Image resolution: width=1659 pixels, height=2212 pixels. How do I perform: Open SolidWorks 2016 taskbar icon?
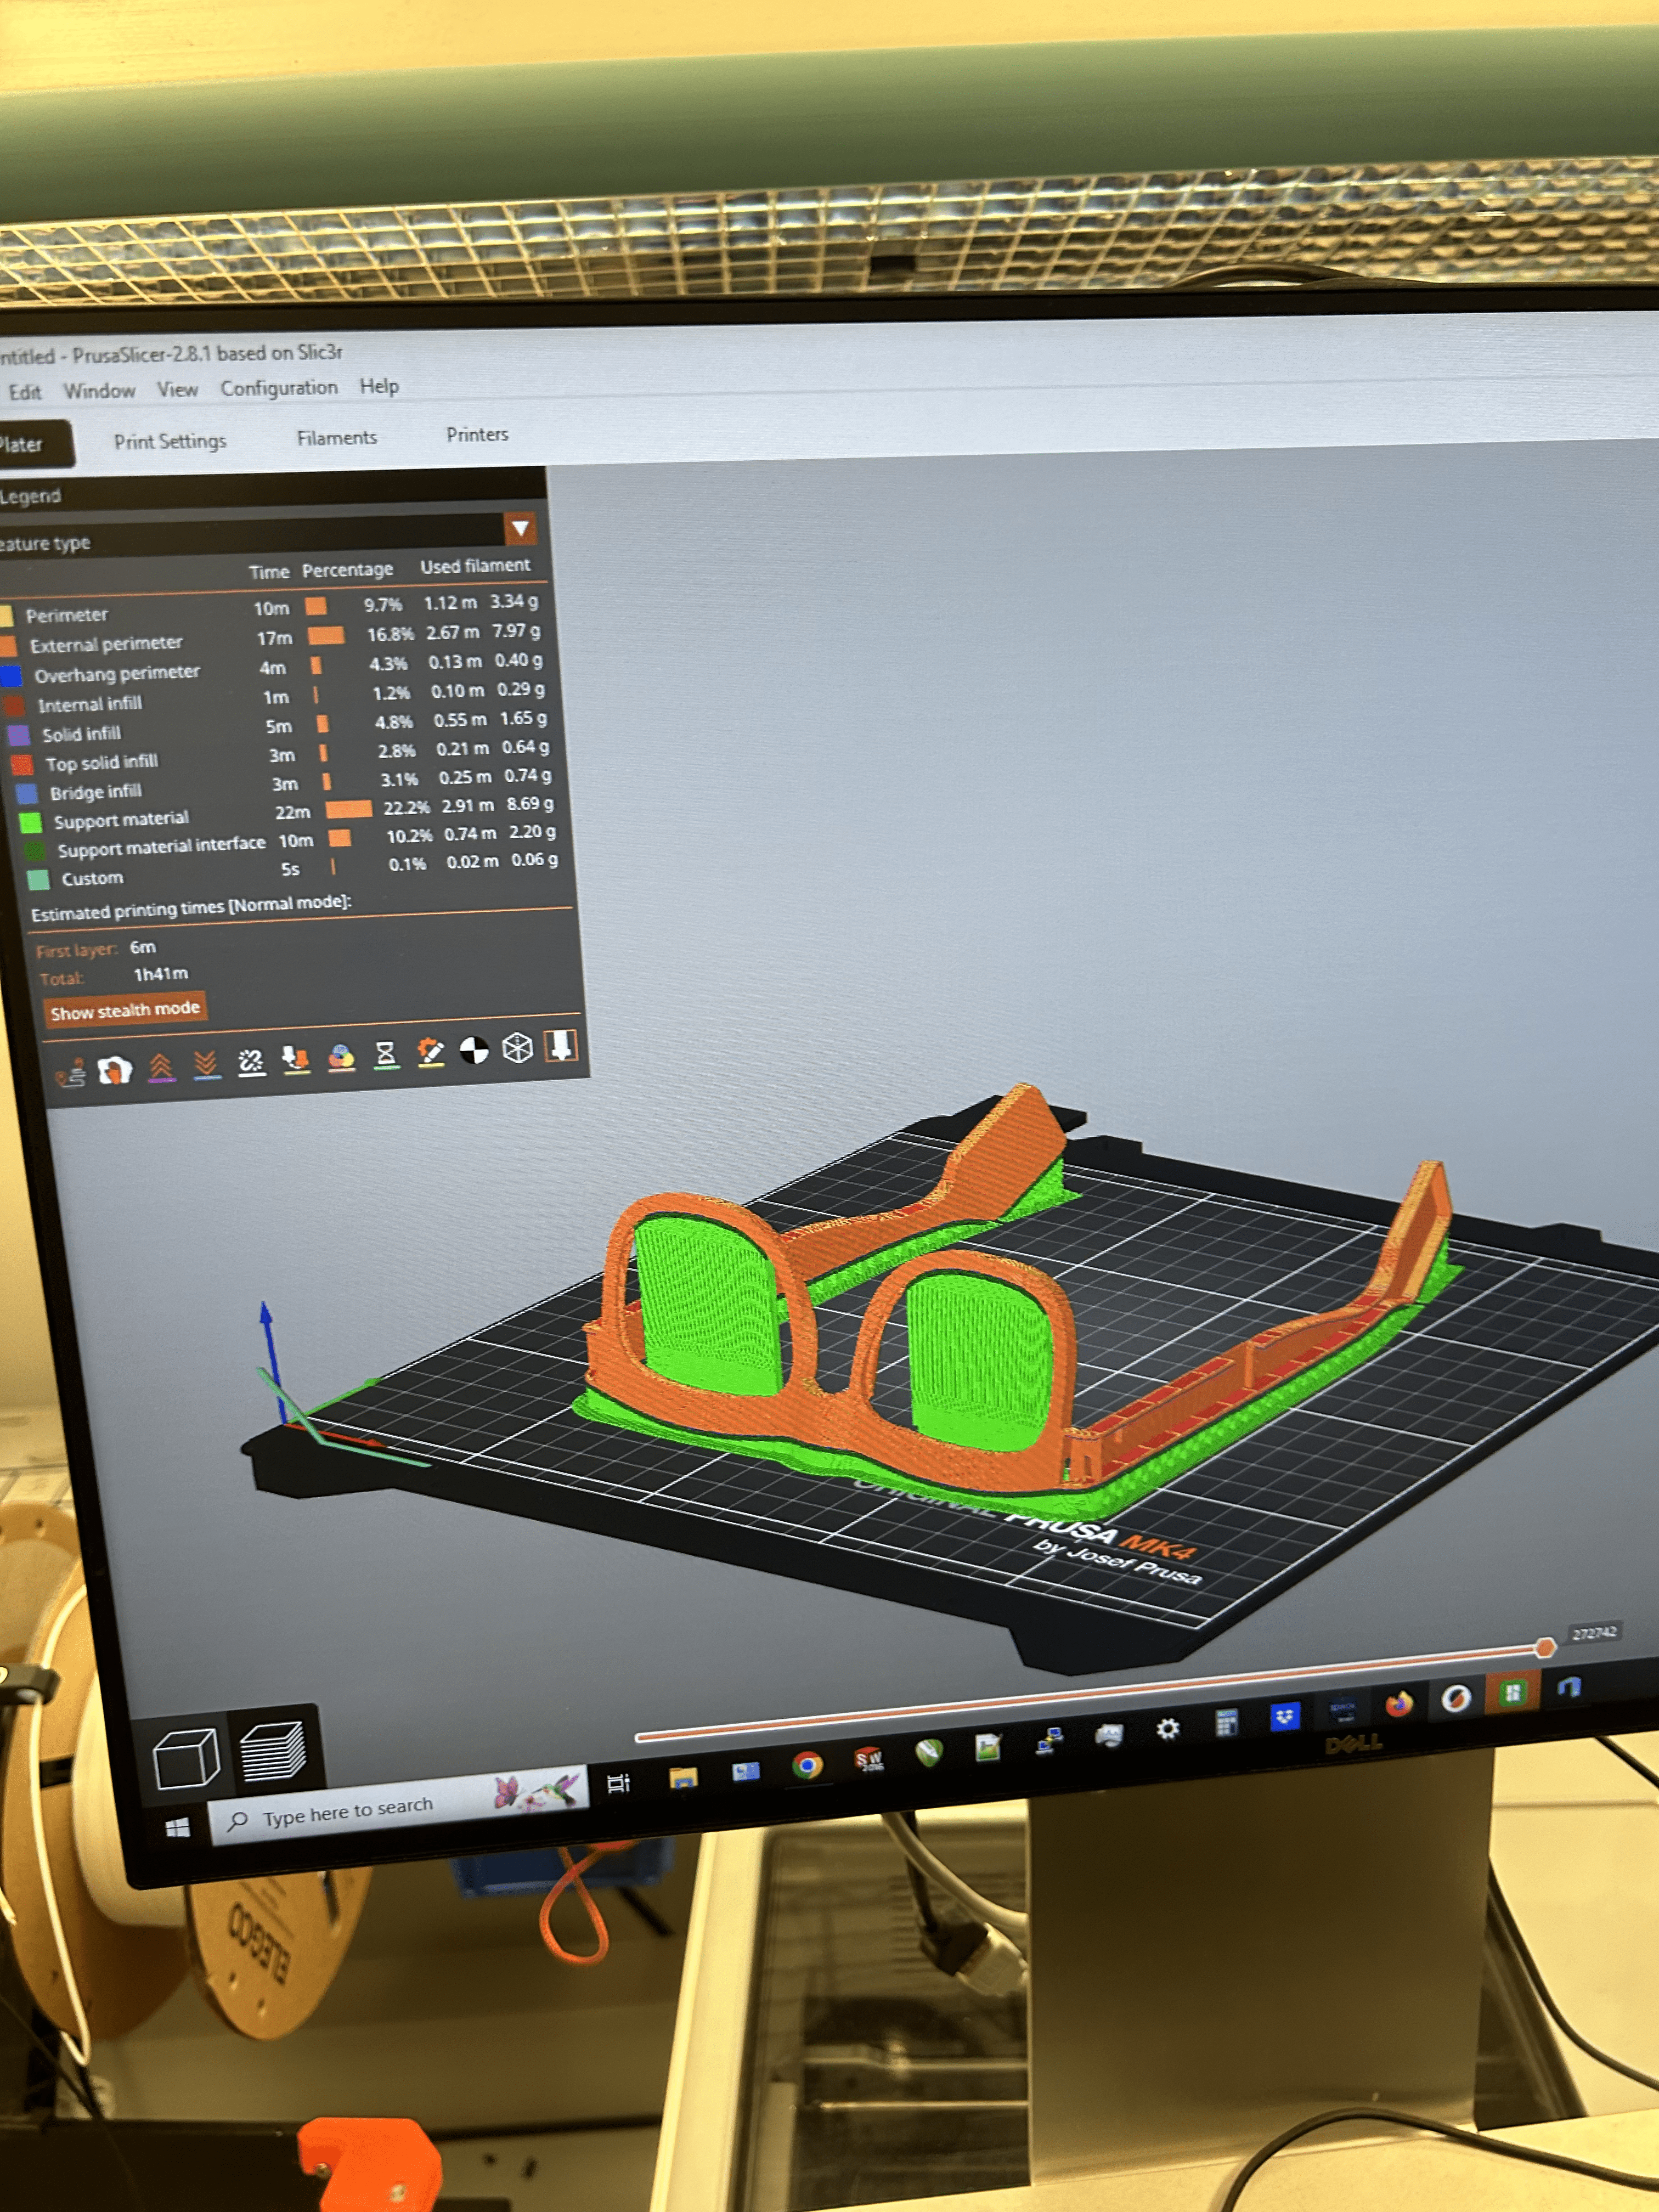(868, 1759)
